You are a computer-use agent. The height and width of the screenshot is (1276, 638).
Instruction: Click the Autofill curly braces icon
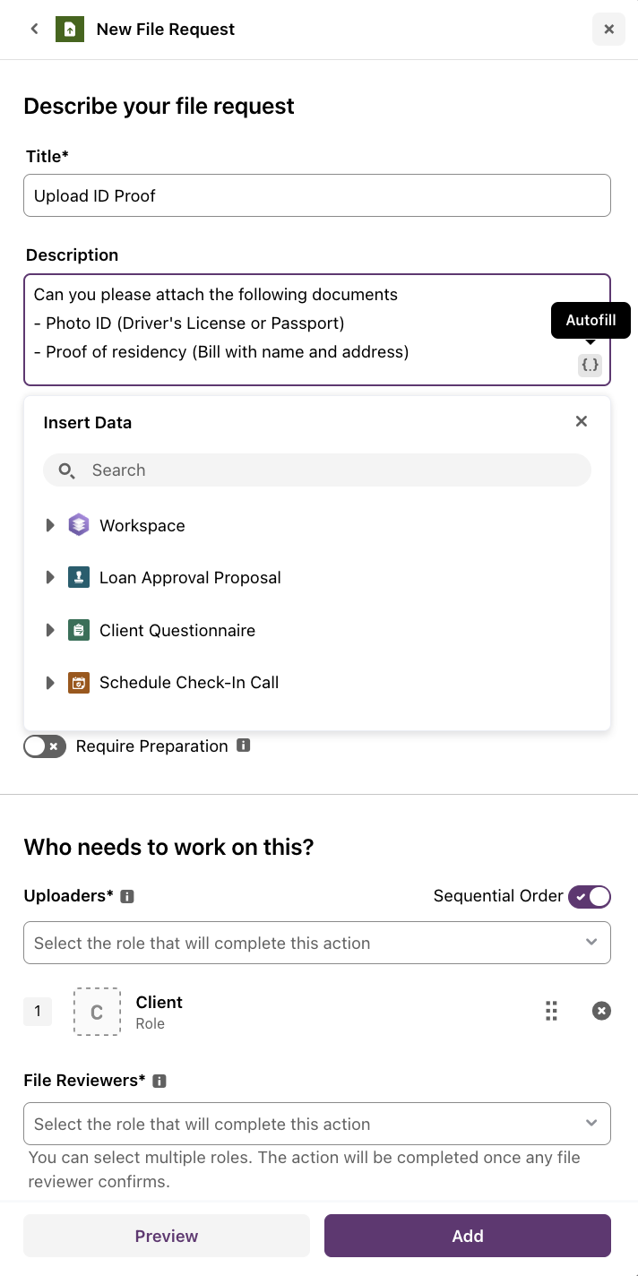point(590,366)
